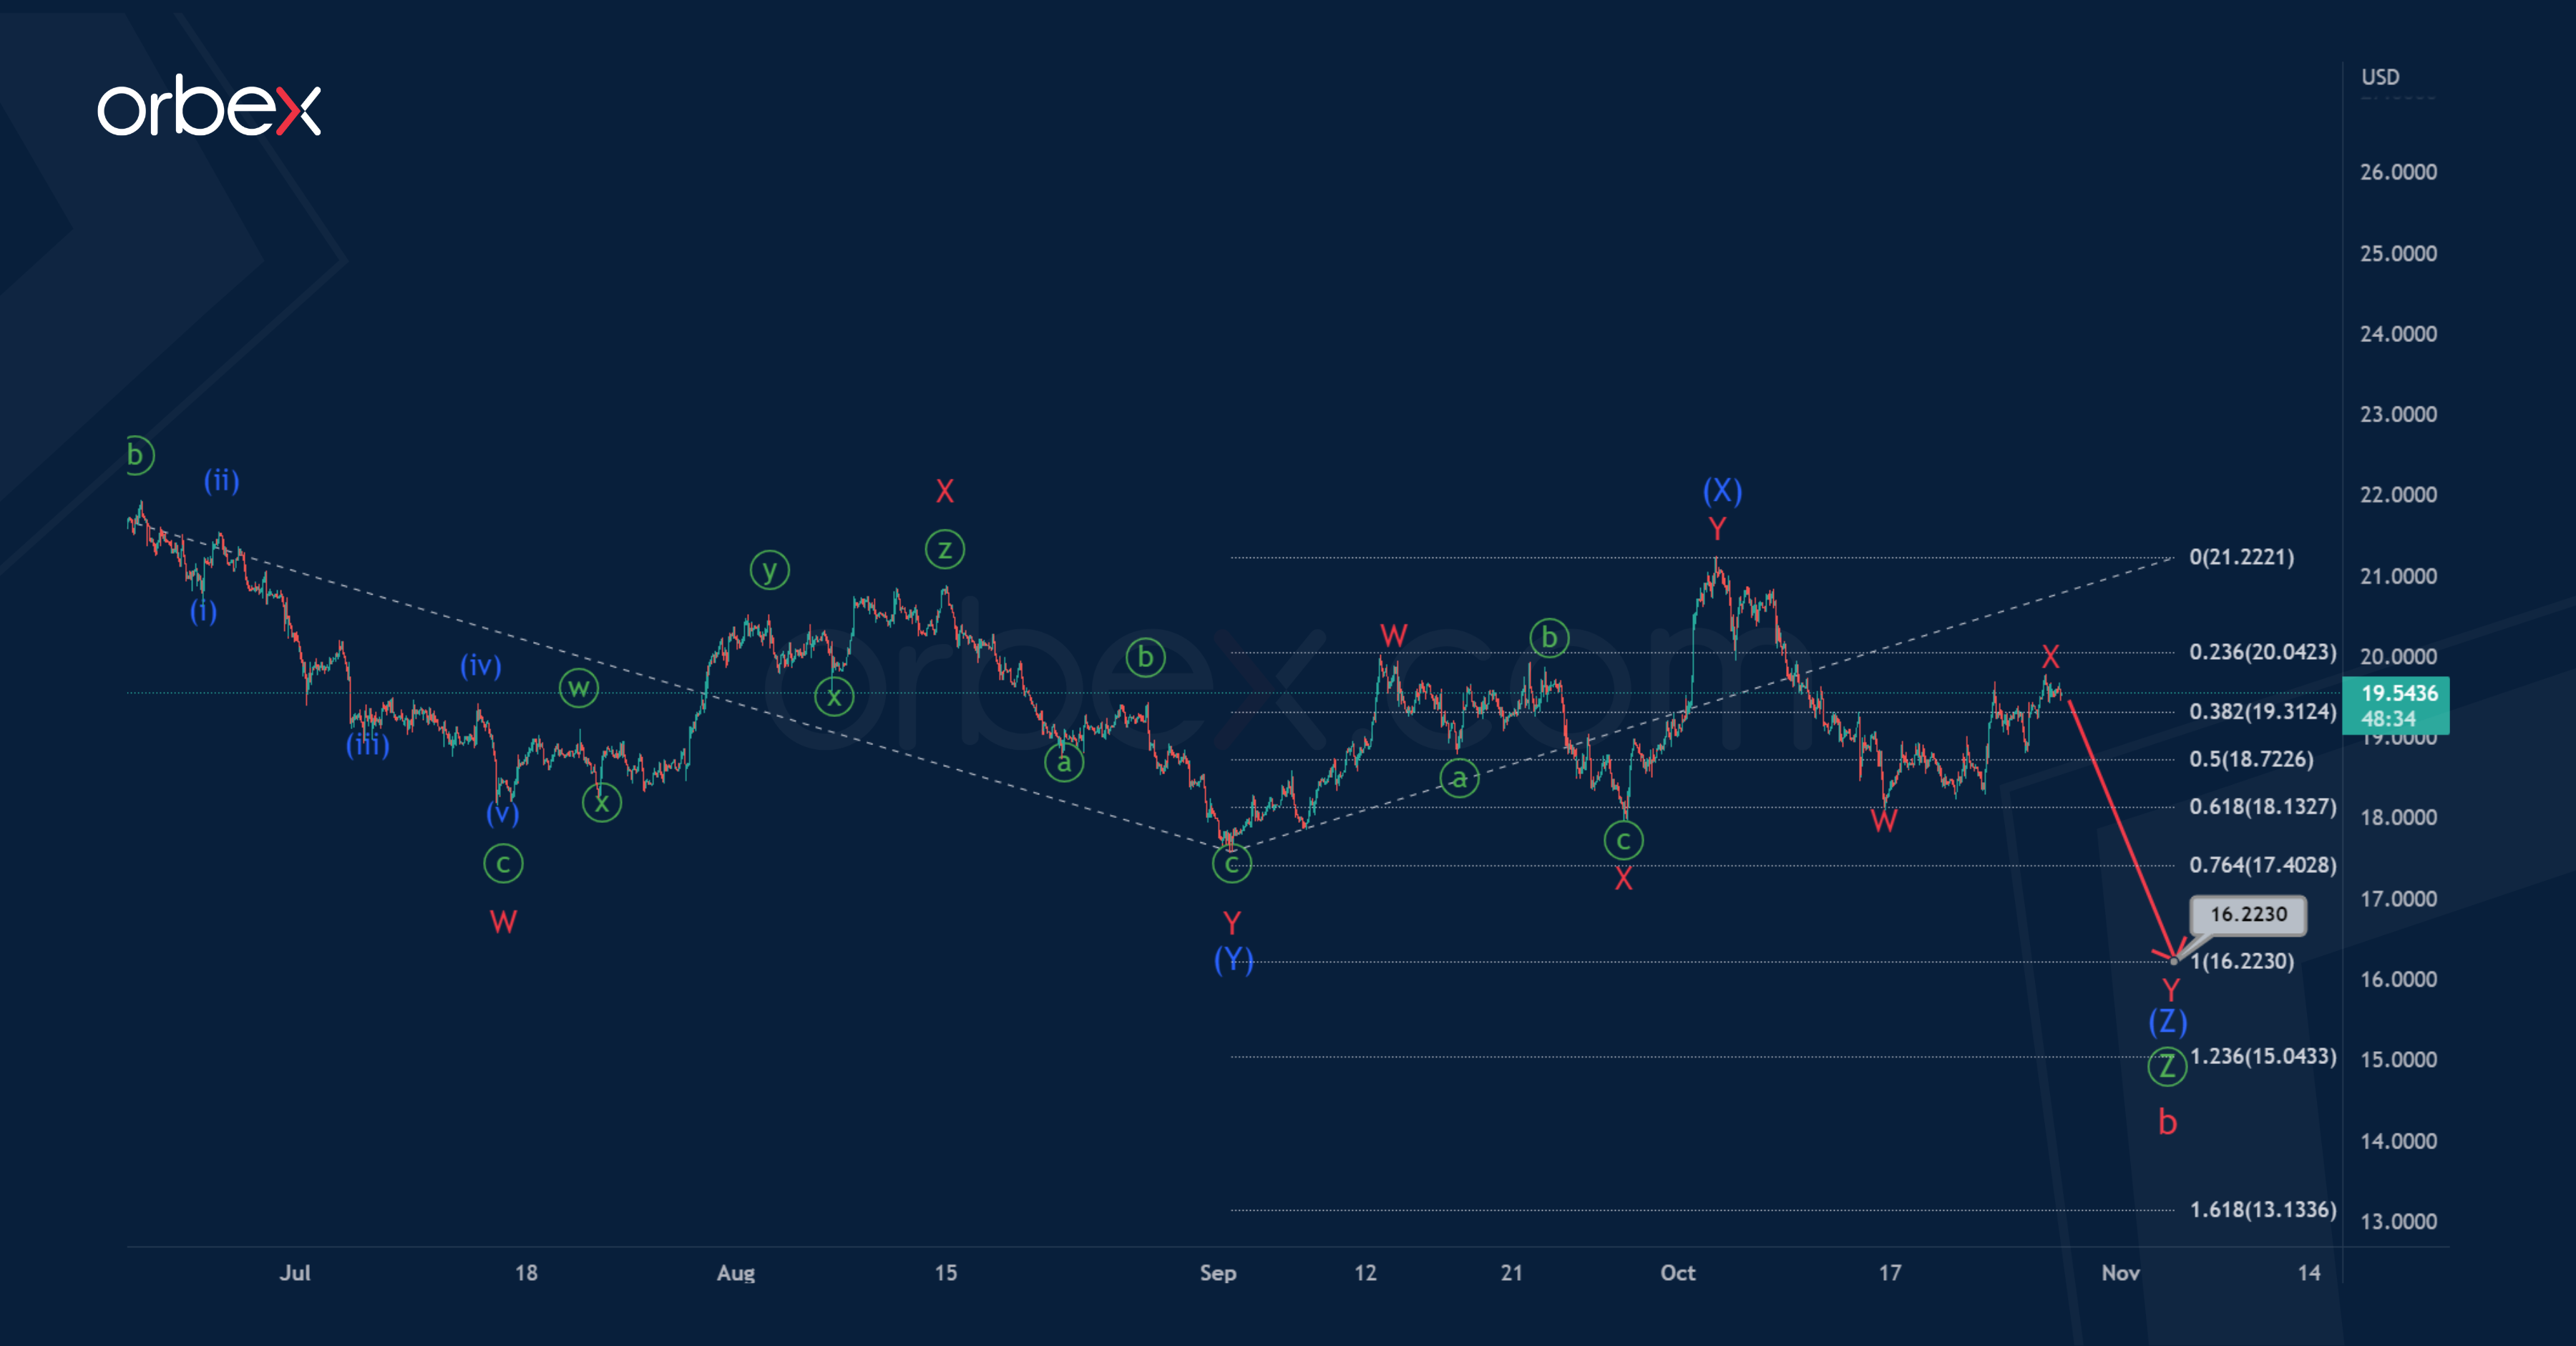Click the blue (Y) wave label
2576x1346 pixels.
pos(1233,960)
